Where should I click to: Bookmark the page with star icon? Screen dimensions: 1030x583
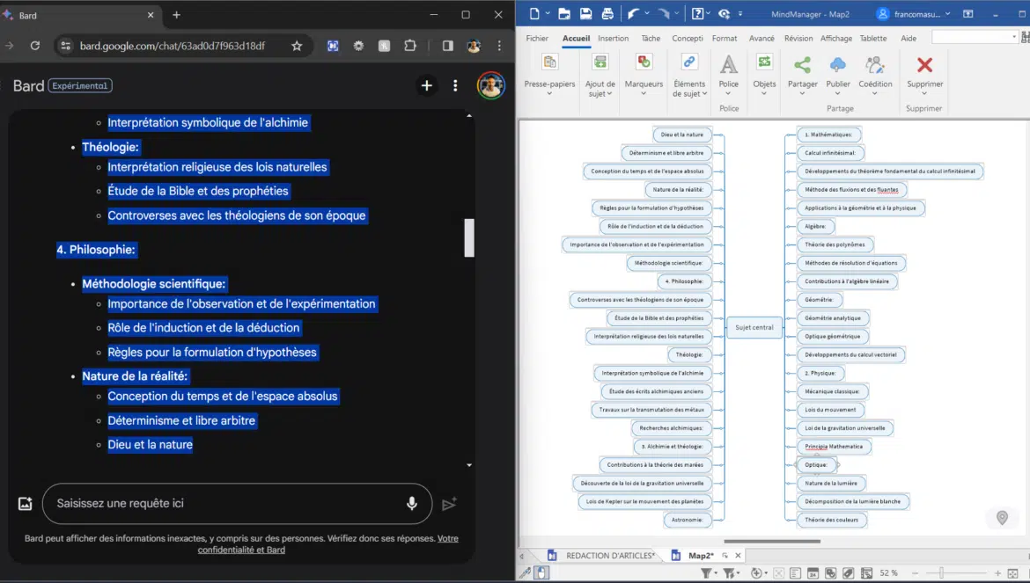(x=297, y=46)
